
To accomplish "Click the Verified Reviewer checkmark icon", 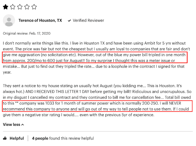I will (x=69, y=21).
